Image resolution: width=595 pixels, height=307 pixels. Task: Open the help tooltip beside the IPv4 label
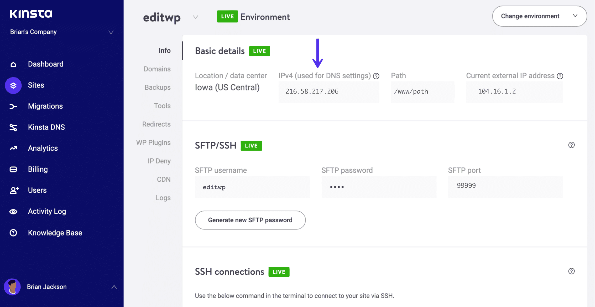(376, 76)
